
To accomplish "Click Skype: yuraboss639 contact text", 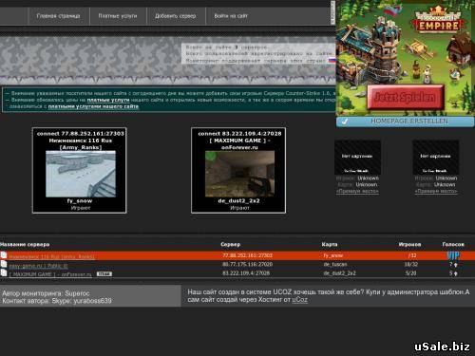I will click(x=82, y=301).
